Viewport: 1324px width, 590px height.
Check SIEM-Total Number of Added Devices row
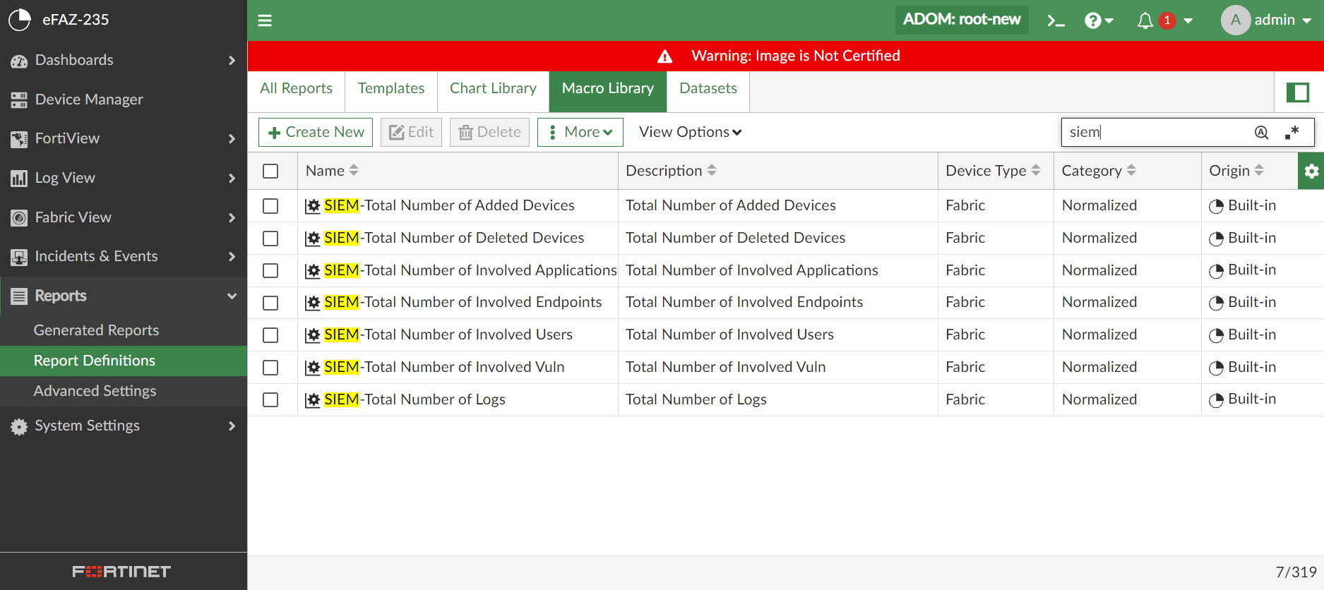click(270, 206)
